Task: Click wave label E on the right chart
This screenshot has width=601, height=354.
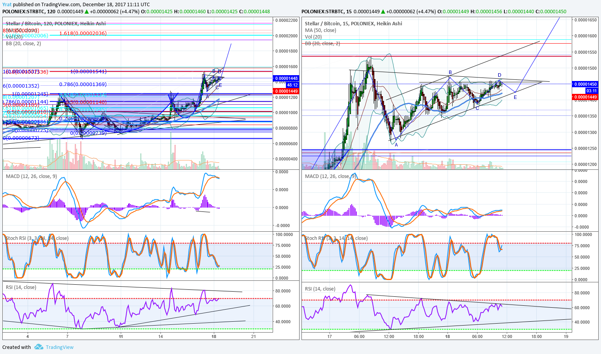Action: coord(515,97)
